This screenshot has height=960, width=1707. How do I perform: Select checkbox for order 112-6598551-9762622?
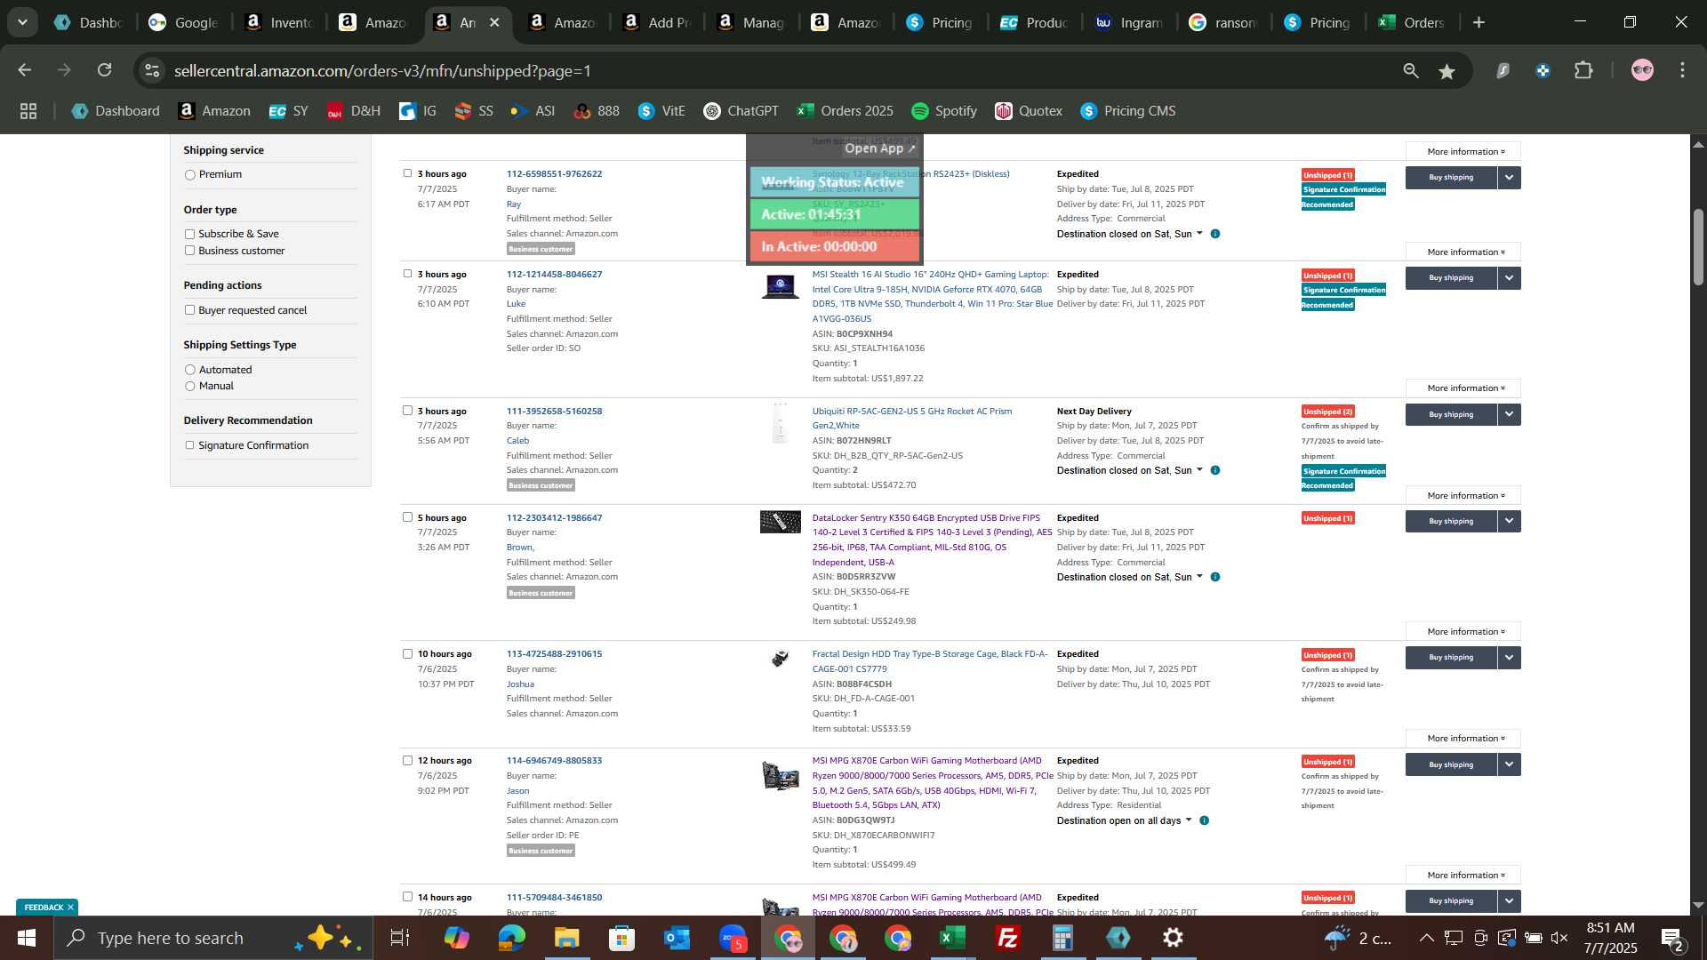click(x=407, y=173)
